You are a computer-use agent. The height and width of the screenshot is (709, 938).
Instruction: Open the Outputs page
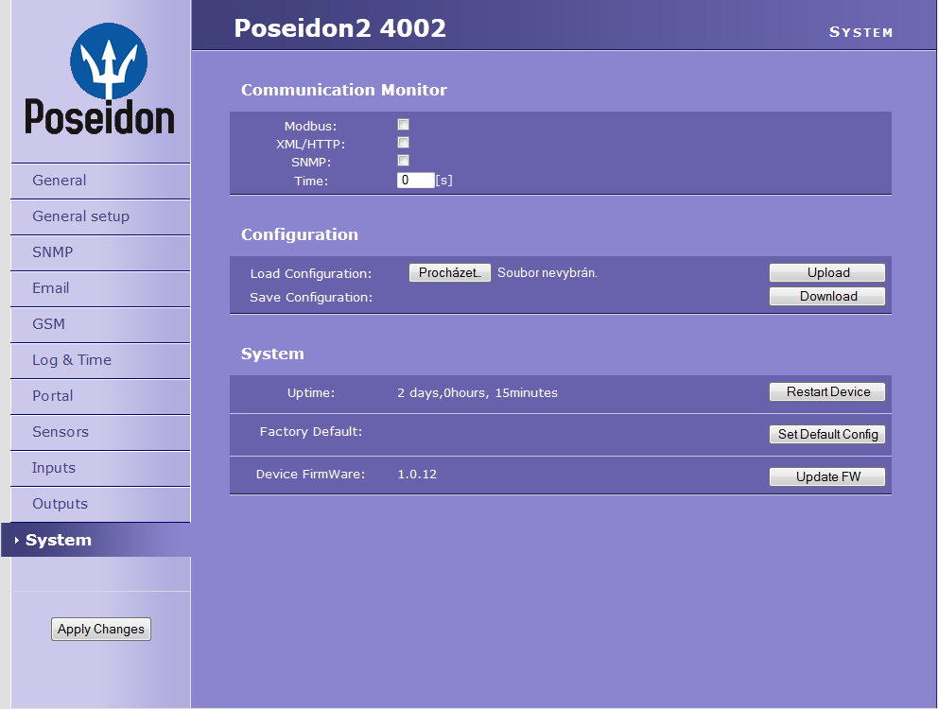pyautogui.click(x=100, y=504)
